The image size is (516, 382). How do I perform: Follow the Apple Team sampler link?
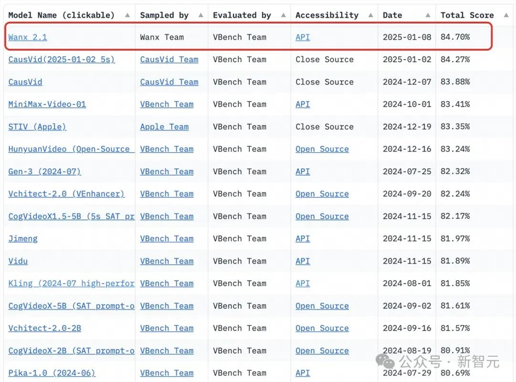pos(164,127)
